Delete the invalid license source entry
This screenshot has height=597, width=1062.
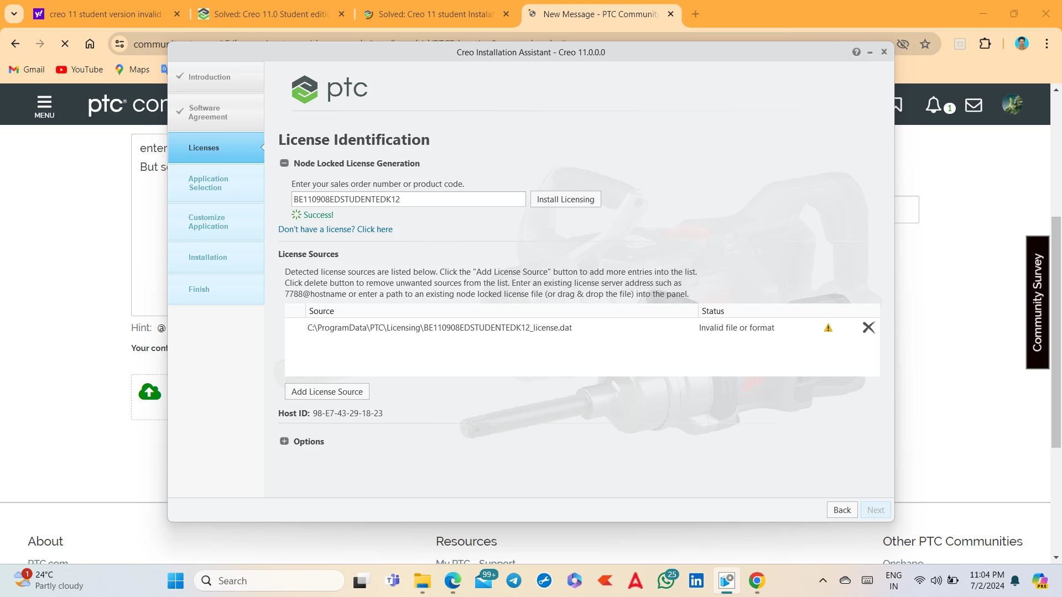[868, 328]
